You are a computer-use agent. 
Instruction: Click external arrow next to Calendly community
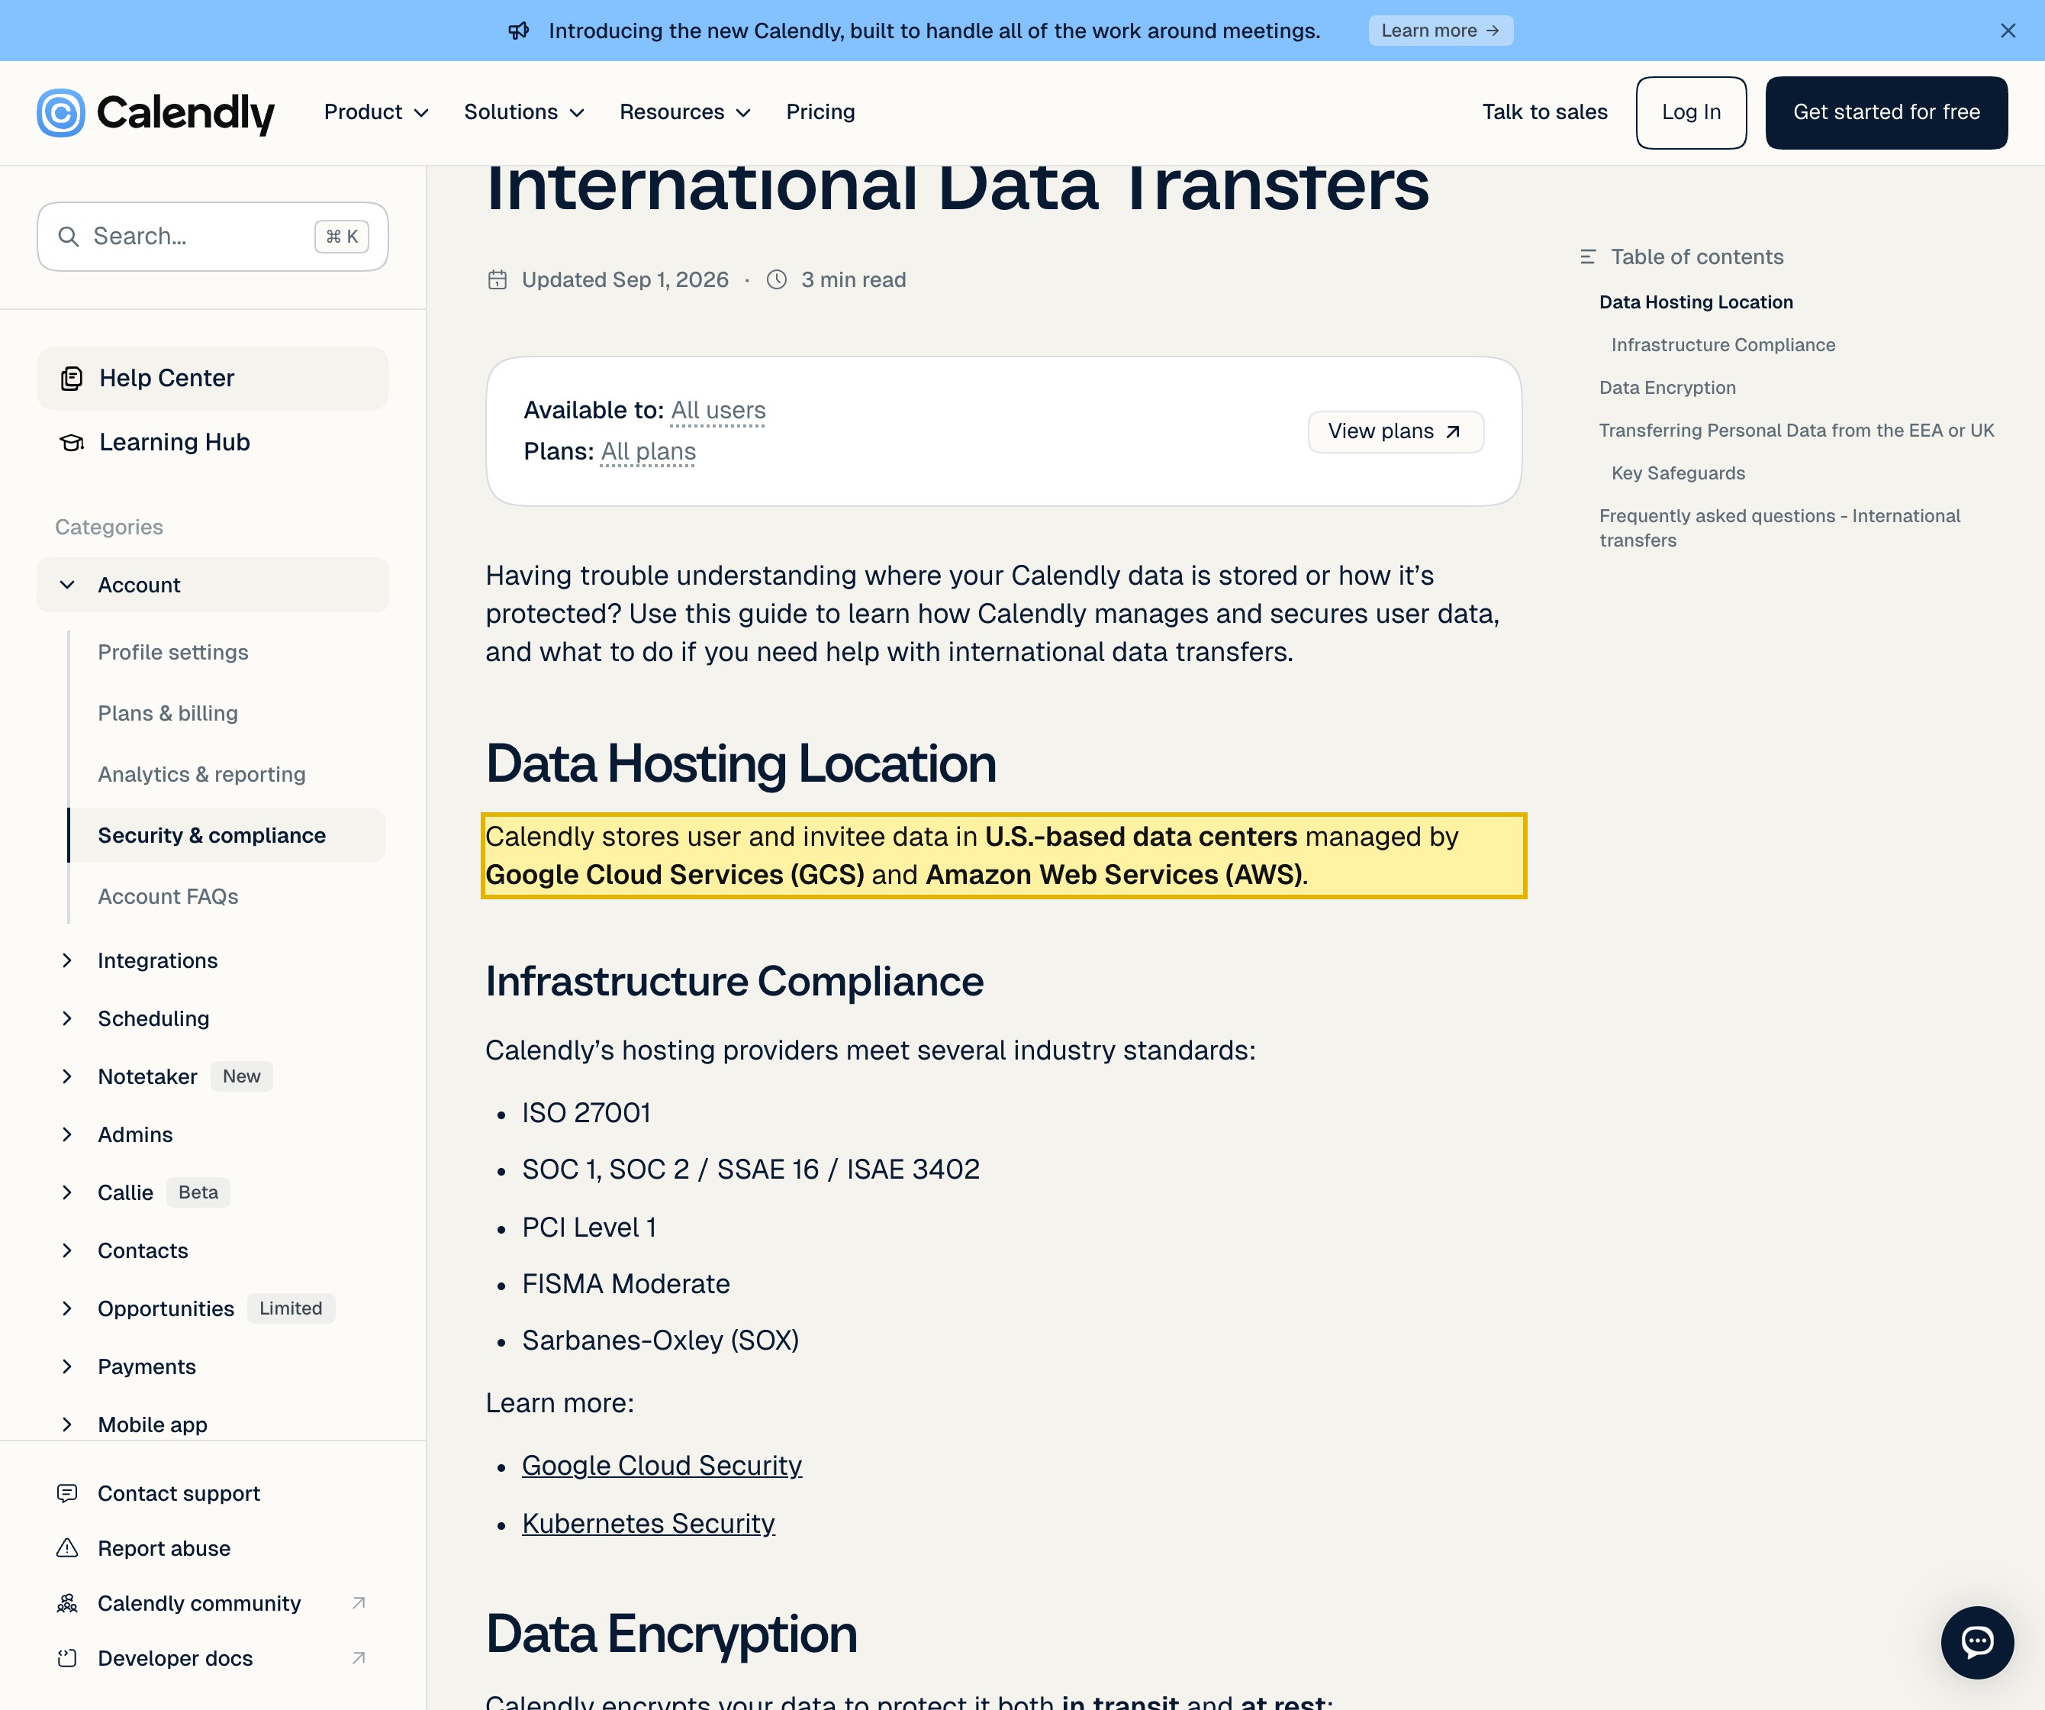pyautogui.click(x=359, y=1603)
